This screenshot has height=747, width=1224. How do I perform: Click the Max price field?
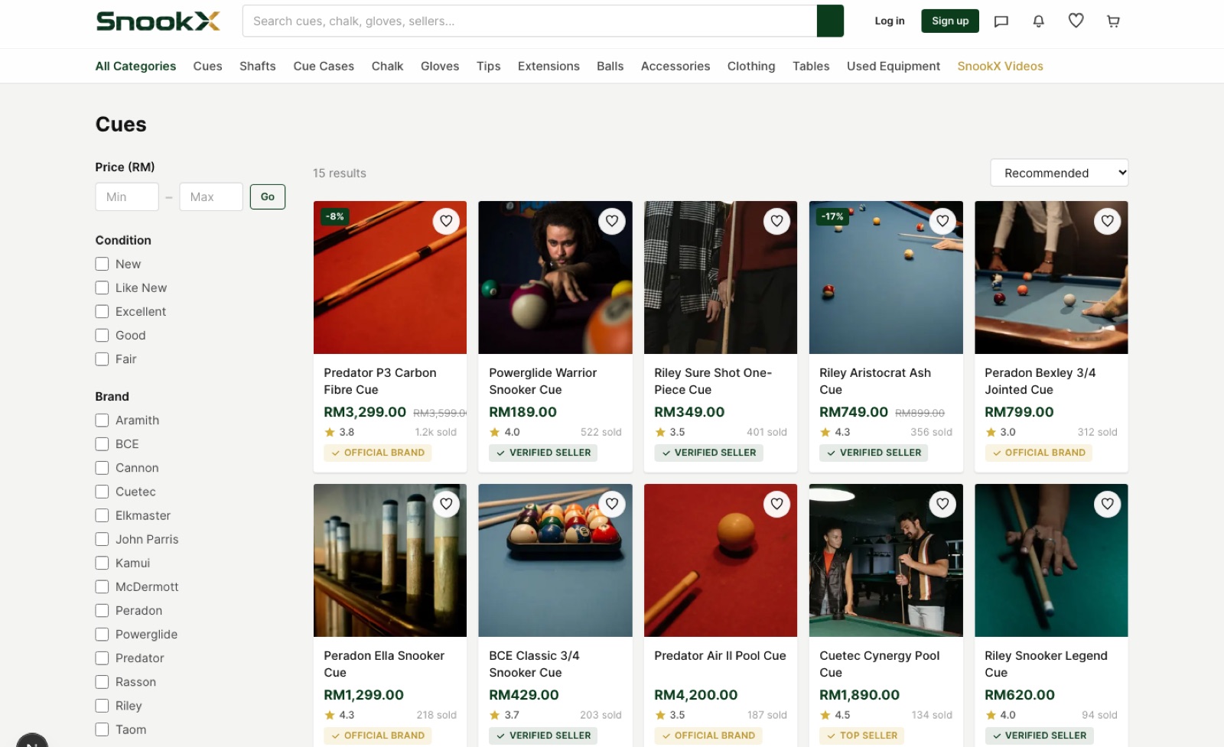point(211,196)
